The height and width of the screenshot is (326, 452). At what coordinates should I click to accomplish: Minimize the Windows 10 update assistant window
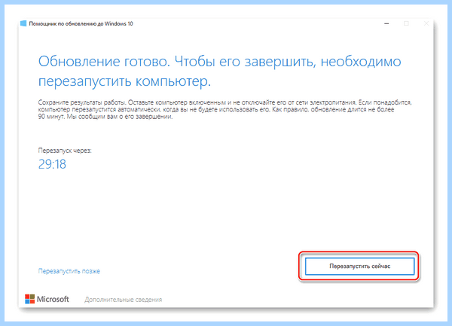[x=386, y=23]
